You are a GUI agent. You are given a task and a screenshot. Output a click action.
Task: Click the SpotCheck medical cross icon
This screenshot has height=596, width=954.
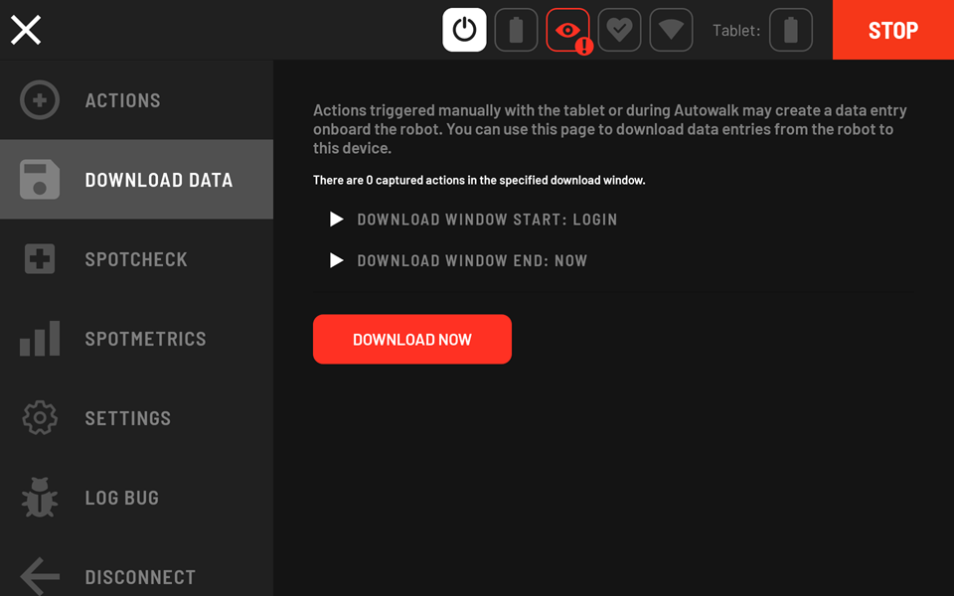click(x=40, y=258)
